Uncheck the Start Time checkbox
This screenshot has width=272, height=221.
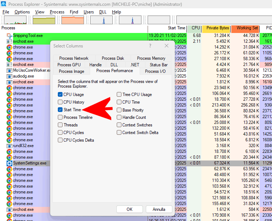coord(60,109)
